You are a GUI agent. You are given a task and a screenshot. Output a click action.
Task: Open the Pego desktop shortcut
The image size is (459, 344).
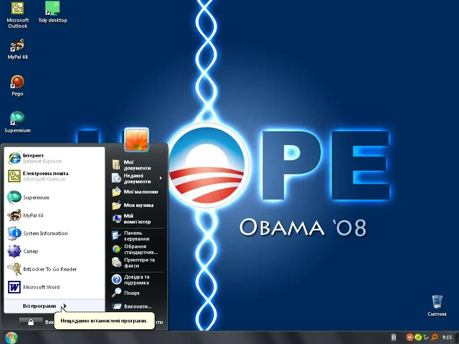[x=17, y=86]
